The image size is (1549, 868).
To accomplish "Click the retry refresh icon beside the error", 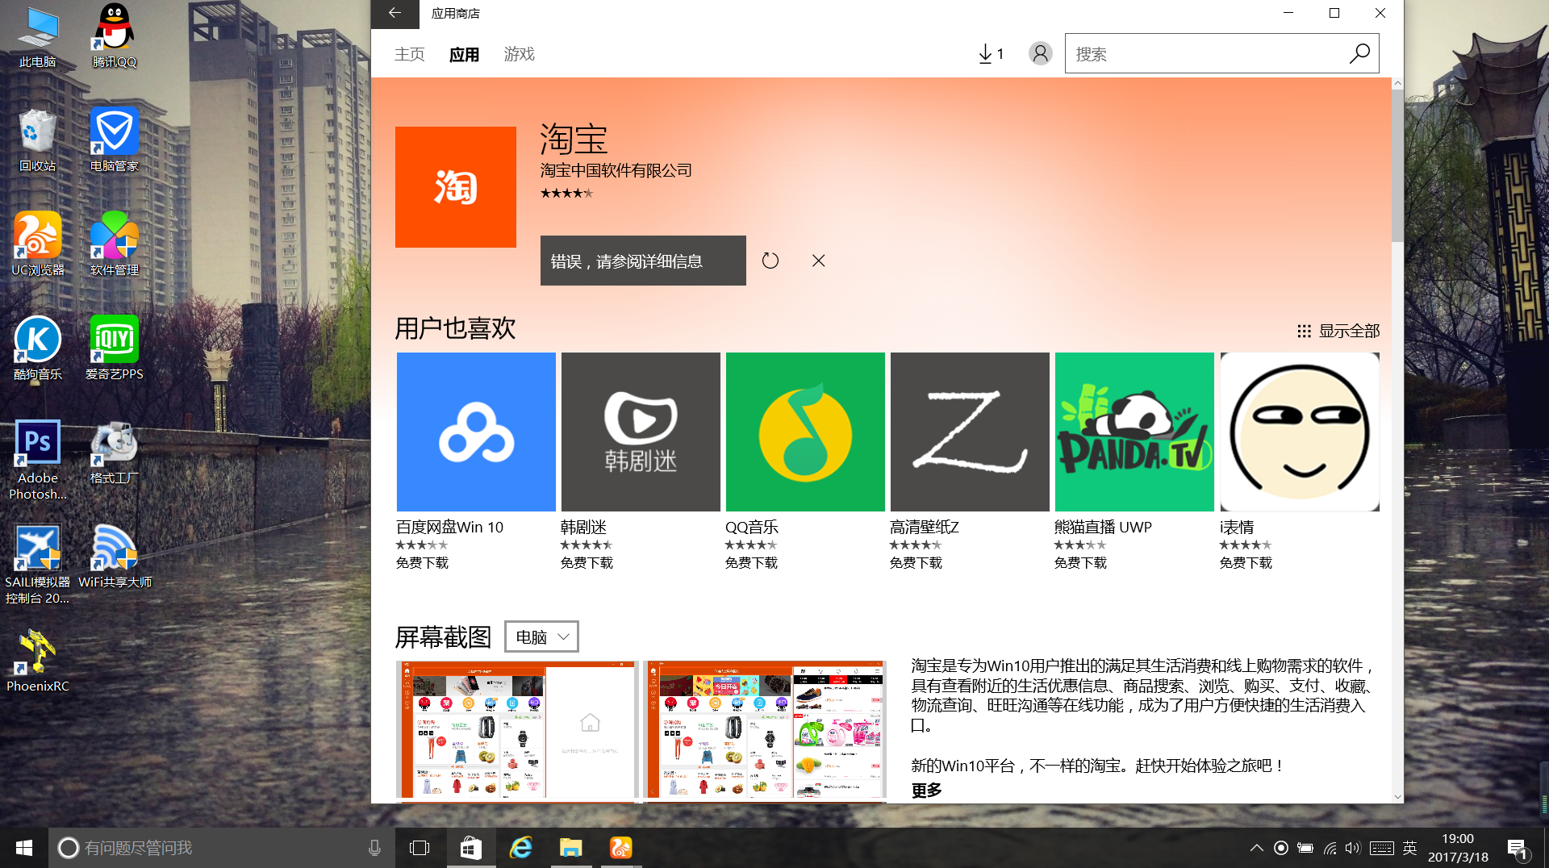I will pyautogui.click(x=770, y=261).
